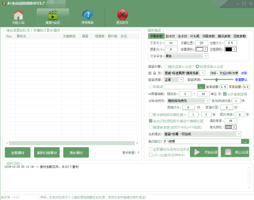This screenshot has width=254, height=200.
Task: Toggle the 允许重复剪辑 checkbox
Action: point(225,94)
